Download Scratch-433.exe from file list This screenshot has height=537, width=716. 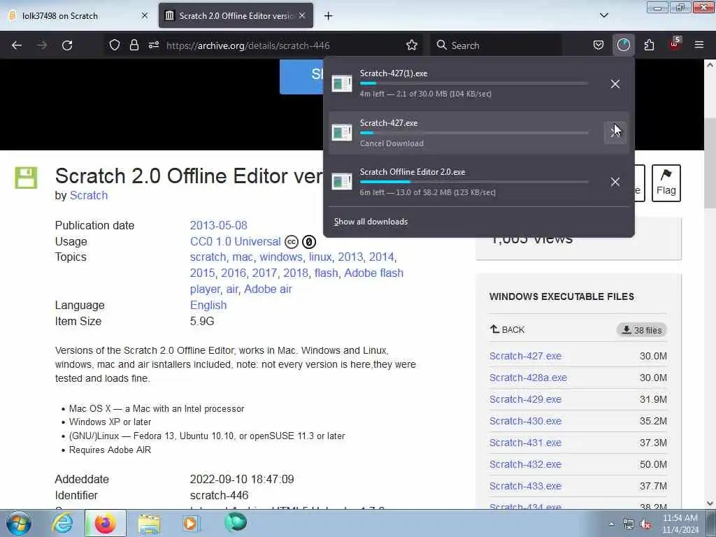coord(525,487)
